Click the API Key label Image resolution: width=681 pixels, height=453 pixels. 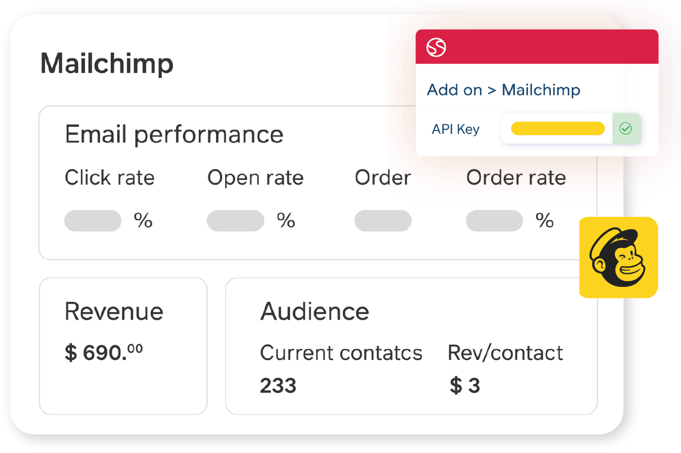coord(455,130)
